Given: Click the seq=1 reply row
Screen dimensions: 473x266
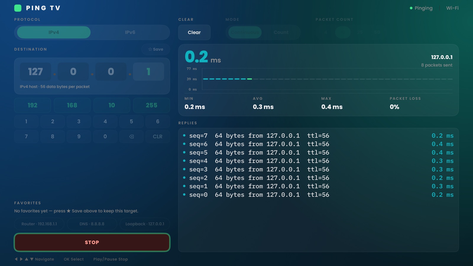Looking at the screenshot, I should tap(318, 186).
